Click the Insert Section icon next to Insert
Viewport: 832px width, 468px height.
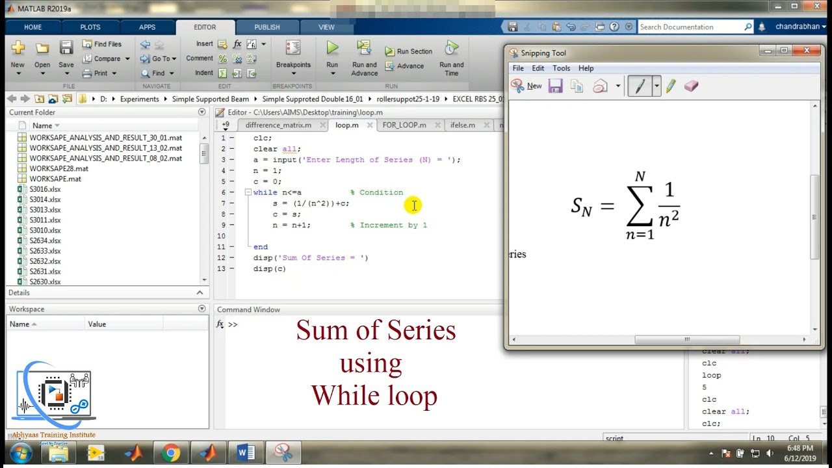click(223, 44)
